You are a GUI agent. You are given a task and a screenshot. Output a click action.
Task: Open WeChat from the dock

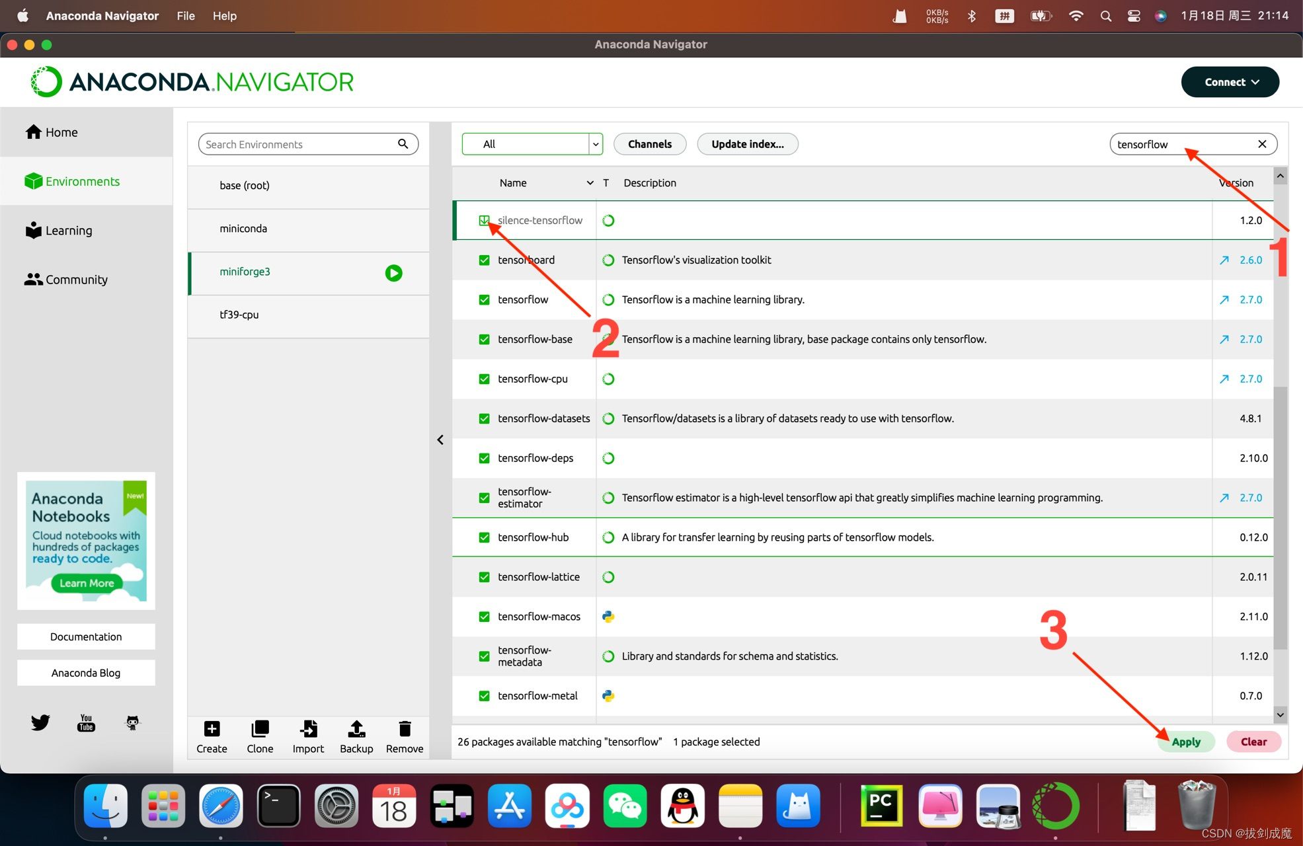[625, 806]
